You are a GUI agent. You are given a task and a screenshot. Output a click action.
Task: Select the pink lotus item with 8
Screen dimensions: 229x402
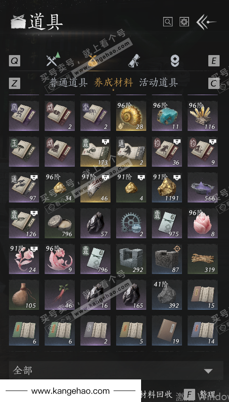click(203, 223)
